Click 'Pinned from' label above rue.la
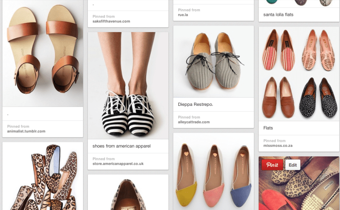340x210 pixels. click(x=189, y=10)
